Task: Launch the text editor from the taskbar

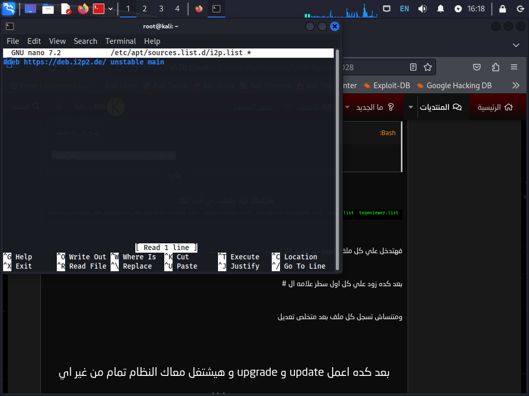Action: [x=66, y=9]
